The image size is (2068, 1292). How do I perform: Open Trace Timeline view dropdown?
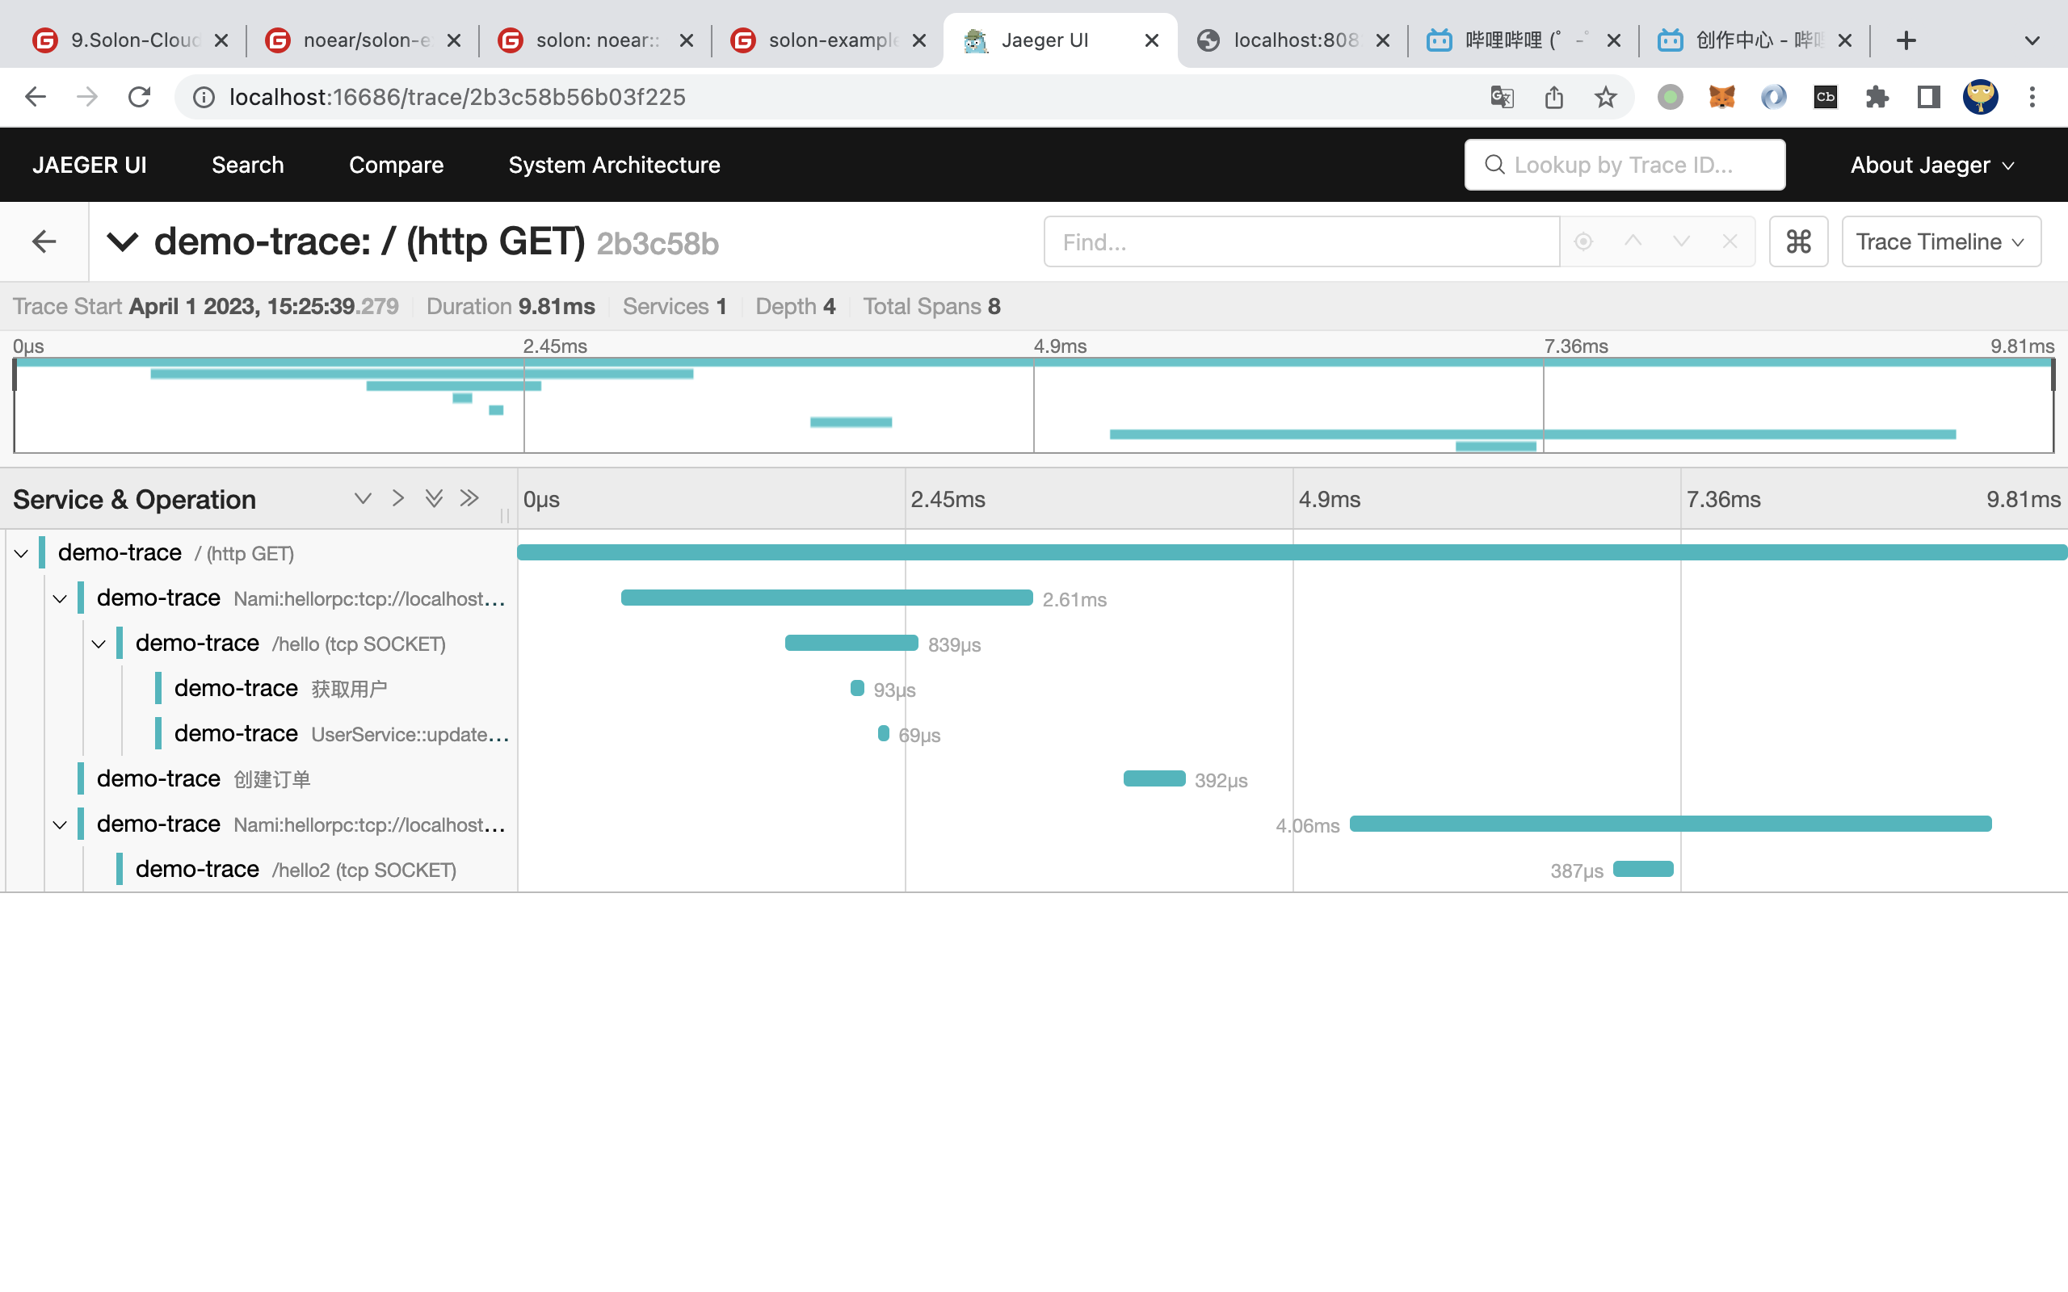point(1940,241)
